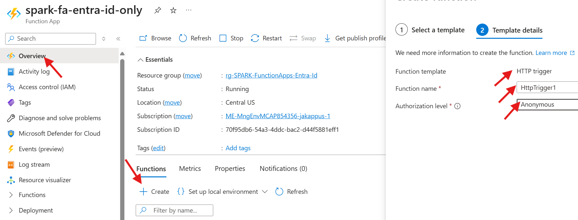Switch to the Properties tab
The height and width of the screenshot is (220, 578).
(230, 169)
